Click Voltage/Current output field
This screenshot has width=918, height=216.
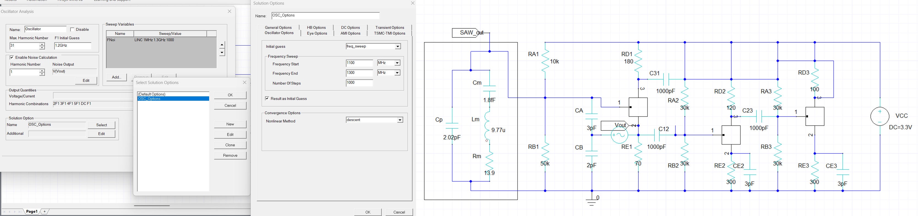pos(93,96)
